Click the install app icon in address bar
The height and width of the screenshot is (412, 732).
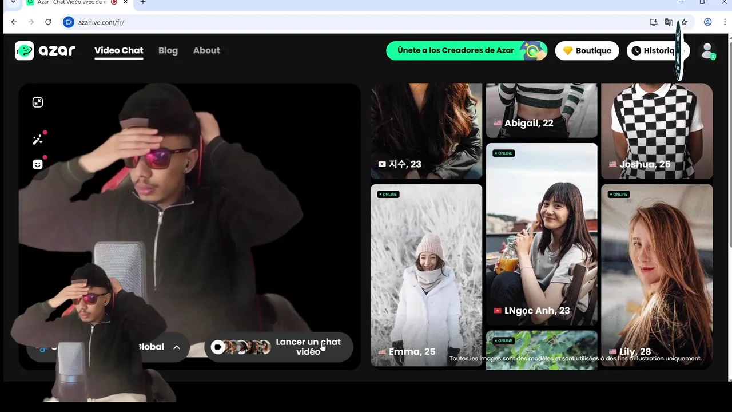click(x=653, y=22)
